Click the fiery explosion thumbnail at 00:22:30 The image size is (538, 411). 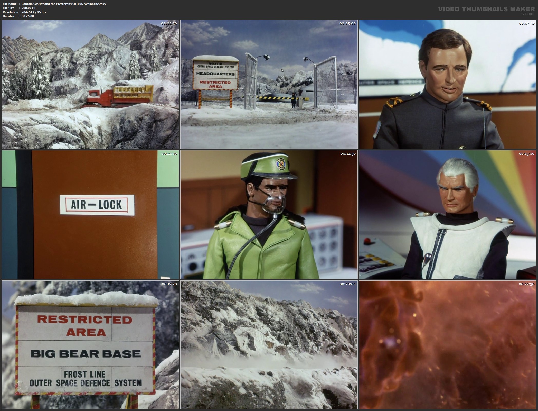[447, 345]
